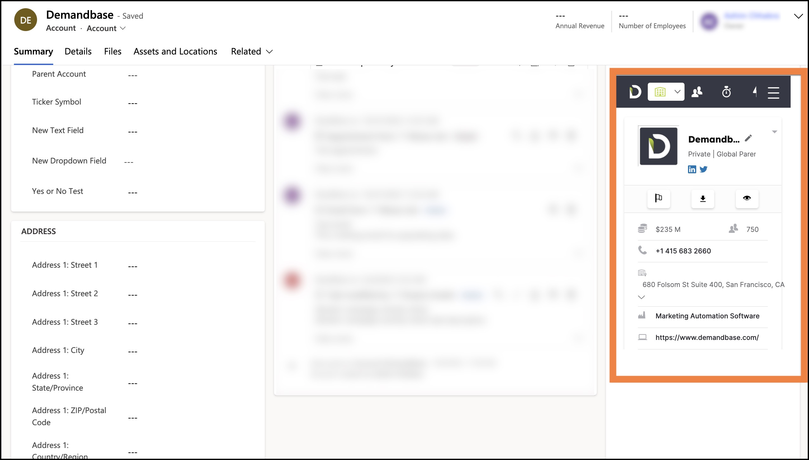Click Marketing Automation Software text

(x=707, y=316)
